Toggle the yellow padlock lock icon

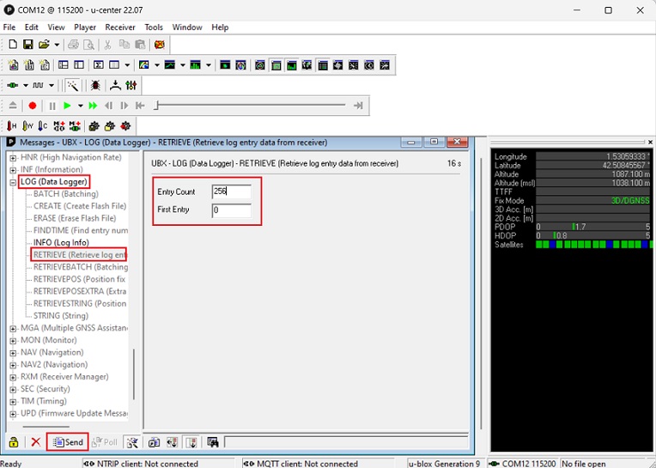click(14, 442)
